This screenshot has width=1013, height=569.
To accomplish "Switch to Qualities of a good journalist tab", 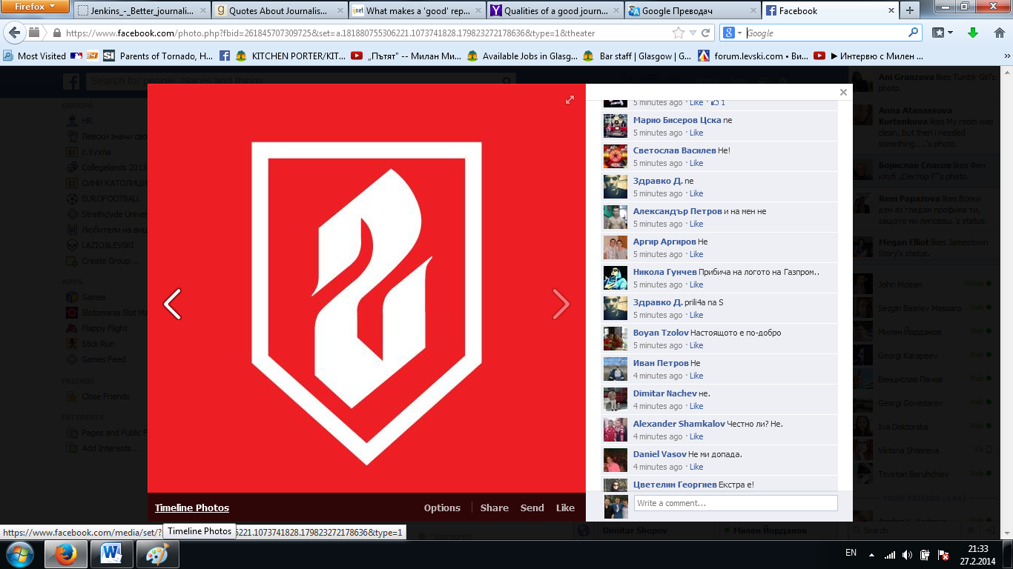I will click(x=554, y=10).
